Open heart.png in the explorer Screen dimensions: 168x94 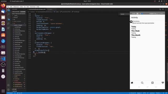[x=17, y=44]
